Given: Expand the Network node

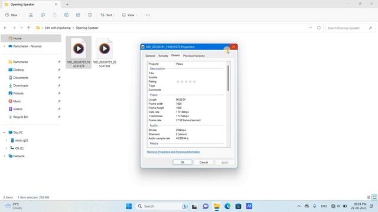Looking at the screenshot, I should point(4,156).
